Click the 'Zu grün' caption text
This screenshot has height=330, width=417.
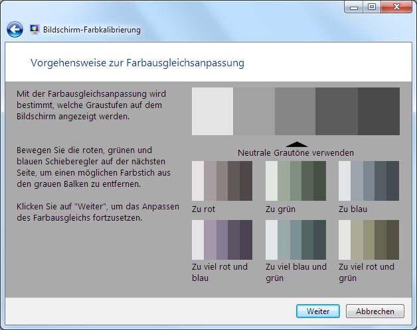pos(280,209)
